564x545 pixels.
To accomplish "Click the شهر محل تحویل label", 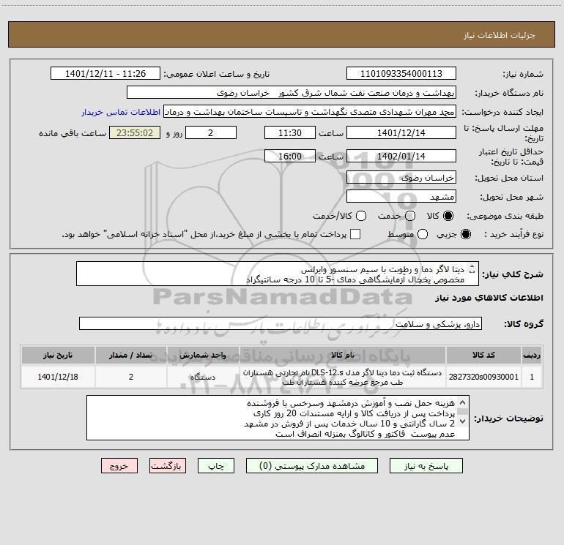I will pyautogui.click(x=512, y=198).
